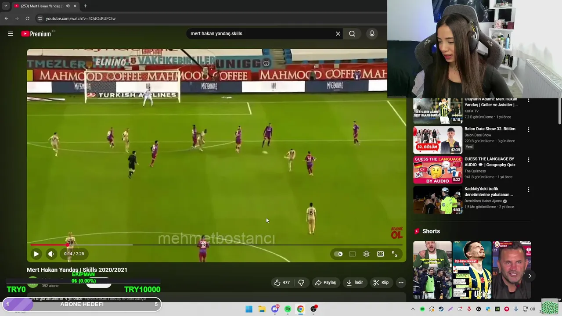
Task: Open options for Kadıköy trafik video
Action: coord(529,190)
